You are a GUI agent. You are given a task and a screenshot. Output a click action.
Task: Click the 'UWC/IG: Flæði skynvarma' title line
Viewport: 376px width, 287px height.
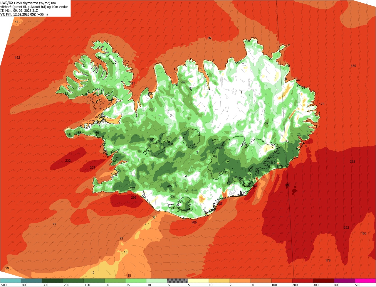(x=28, y=3)
